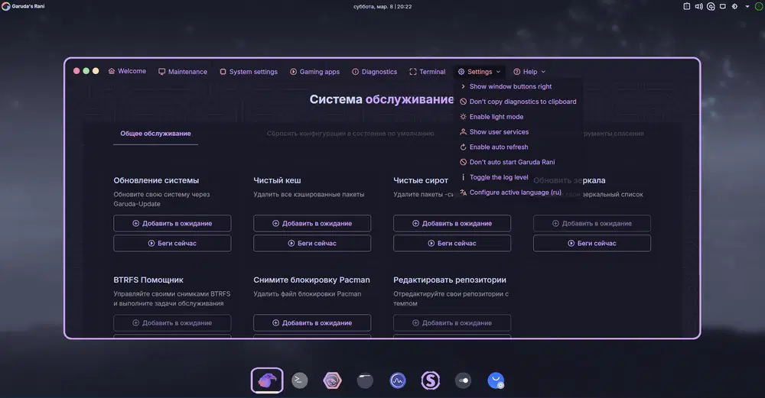The width and height of the screenshot is (765, 398).
Task: Open the pink hexagon dock application
Action: (x=332, y=380)
